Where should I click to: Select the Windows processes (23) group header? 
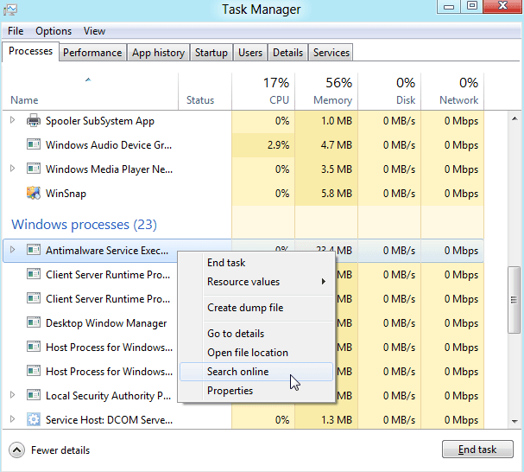pyautogui.click(x=85, y=225)
